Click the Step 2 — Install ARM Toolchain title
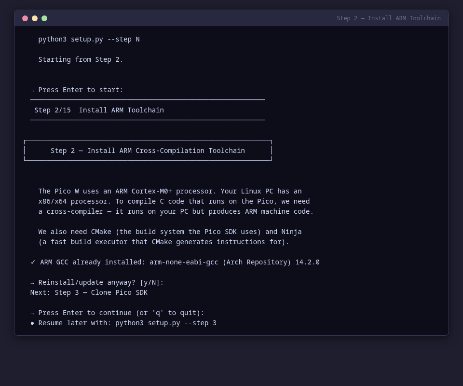 [x=388, y=18]
